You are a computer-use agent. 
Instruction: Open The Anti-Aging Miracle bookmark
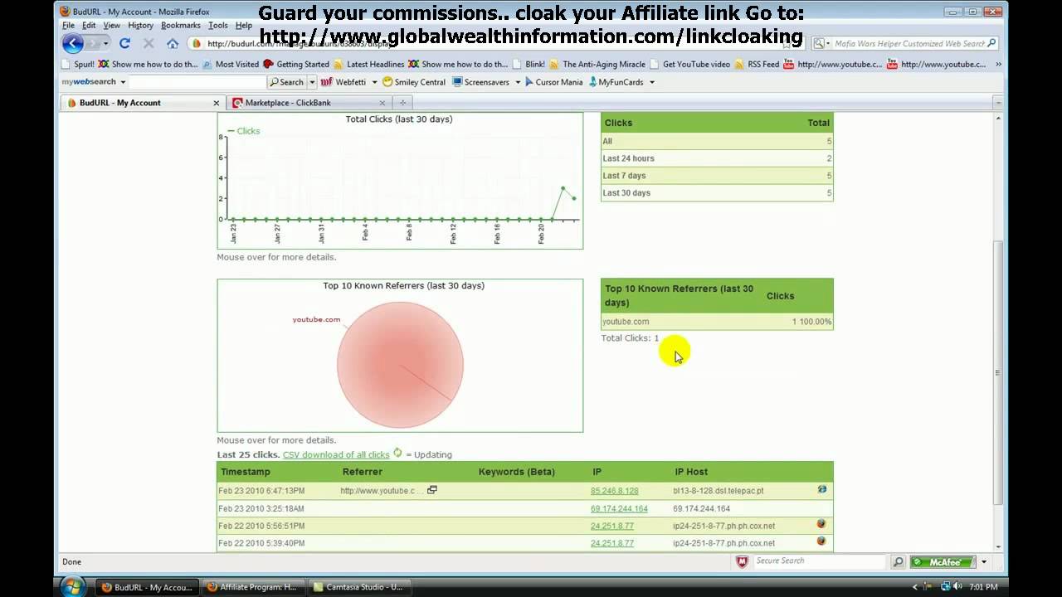coord(597,64)
